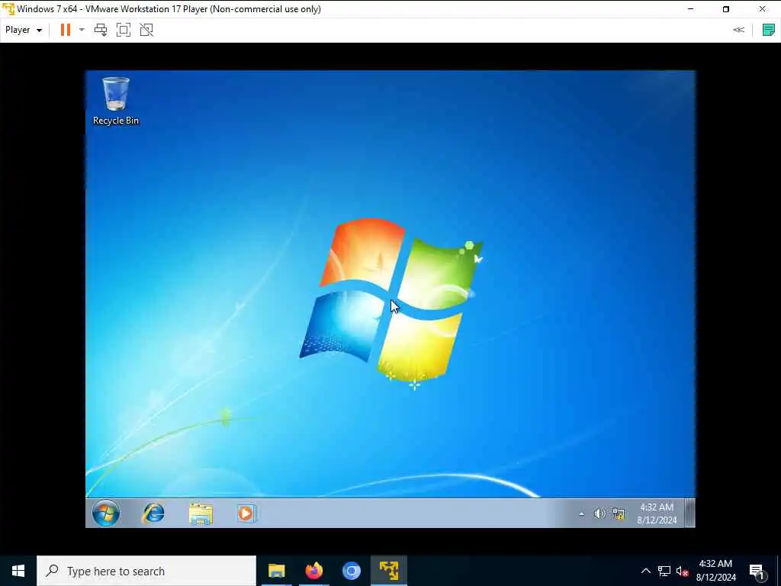Expand the power options dropdown arrow
The image size is (781, 586).
(x=82, y=30)
